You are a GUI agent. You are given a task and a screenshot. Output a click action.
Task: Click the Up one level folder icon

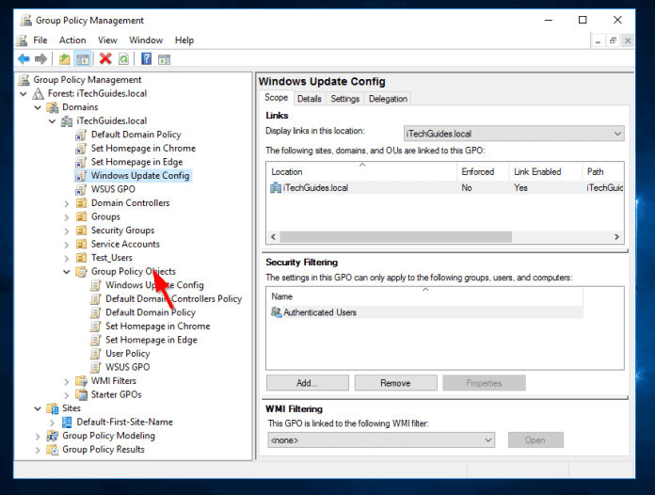tap(64, 59)
